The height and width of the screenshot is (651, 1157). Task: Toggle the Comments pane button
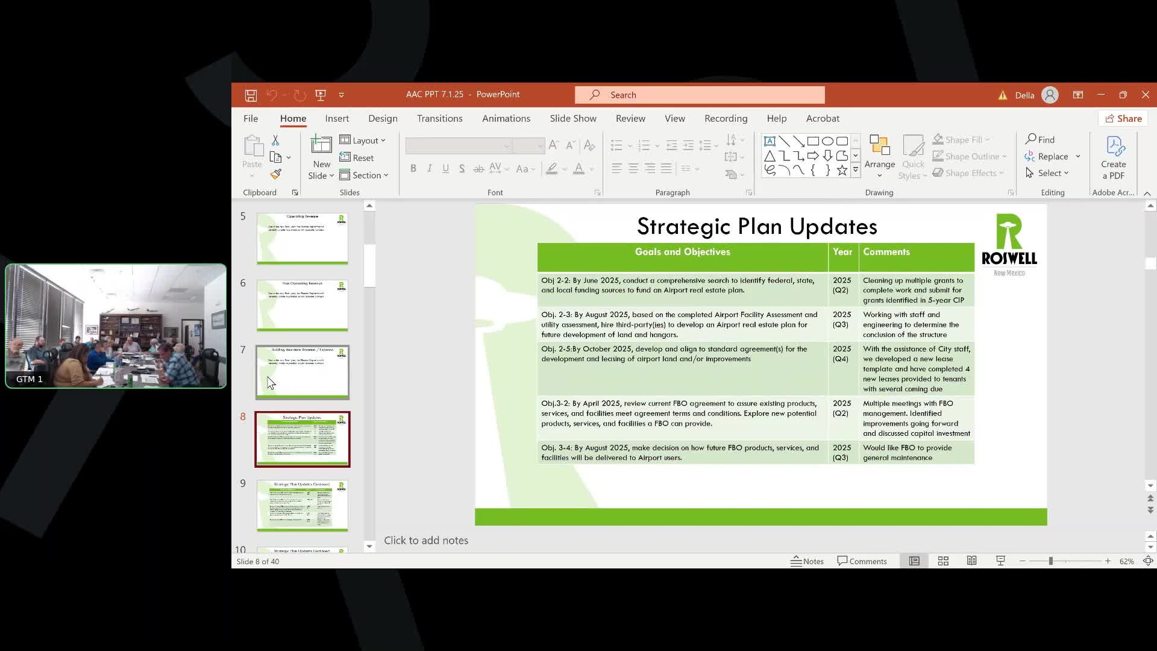pyautogui.click(x=862, y=561)
